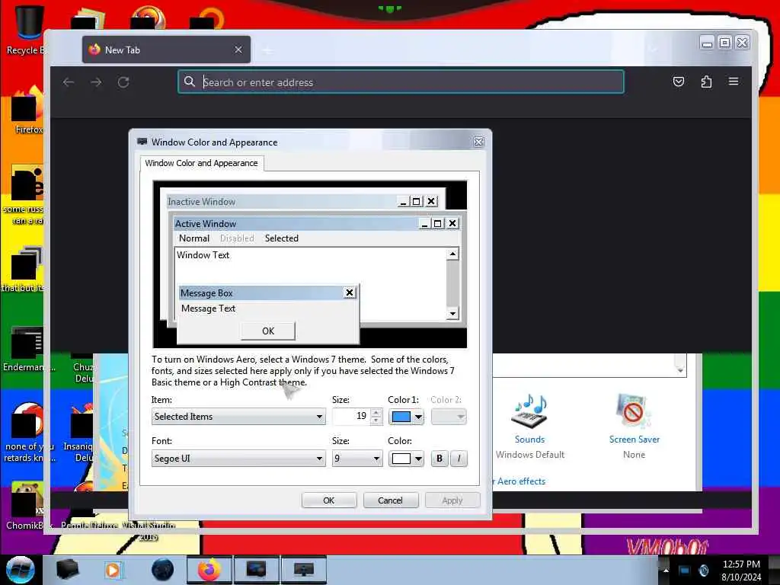
Task: Click the Firefox back arrow
Action: coord(69,82)
